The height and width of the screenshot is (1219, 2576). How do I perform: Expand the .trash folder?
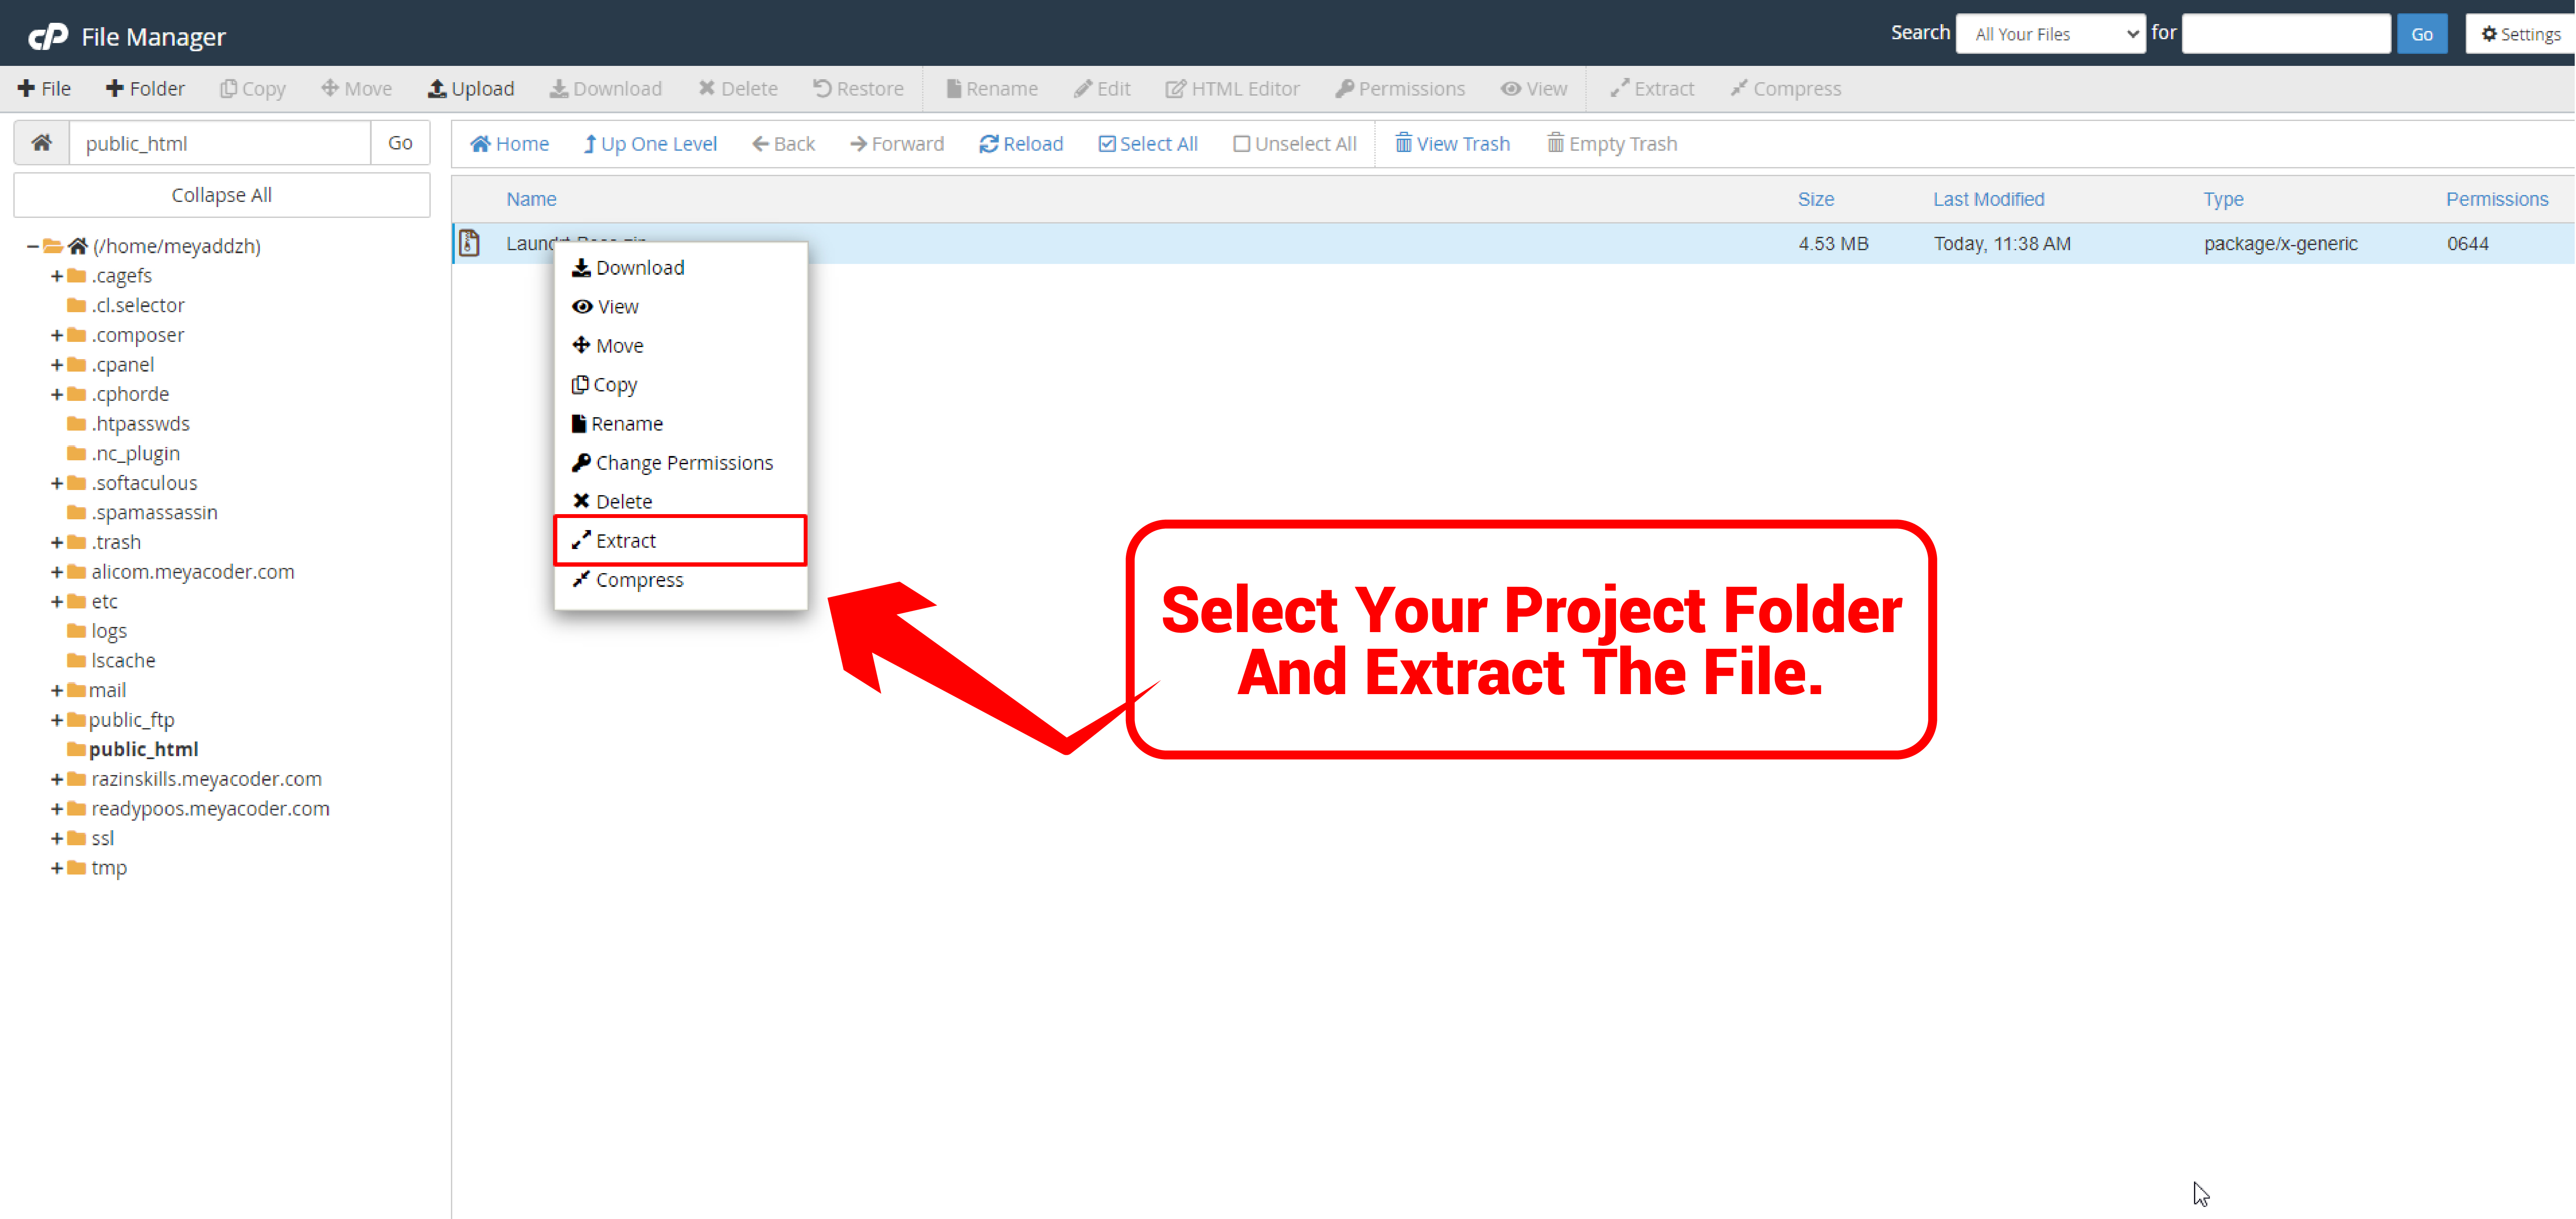[x=57, y=542]
